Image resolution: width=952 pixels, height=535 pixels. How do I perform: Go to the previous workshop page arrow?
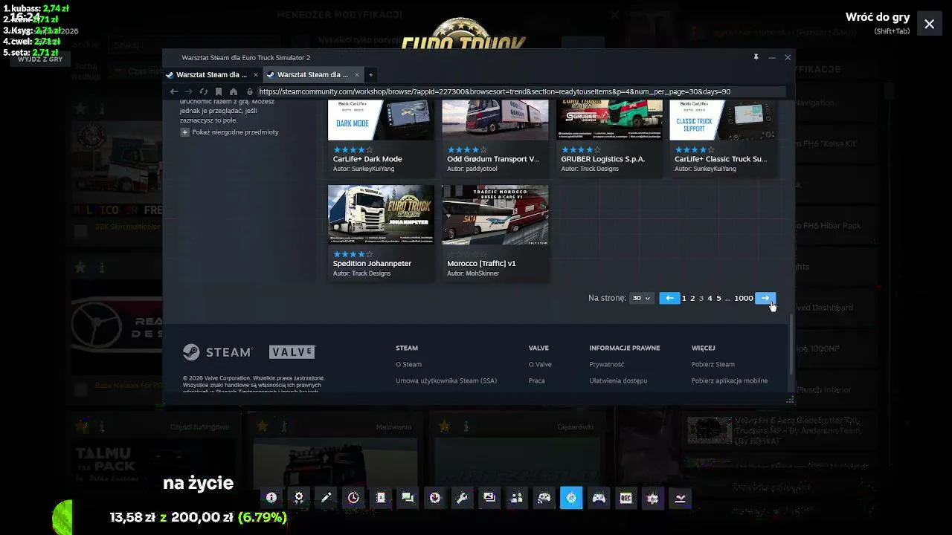(x=669, y=298)
